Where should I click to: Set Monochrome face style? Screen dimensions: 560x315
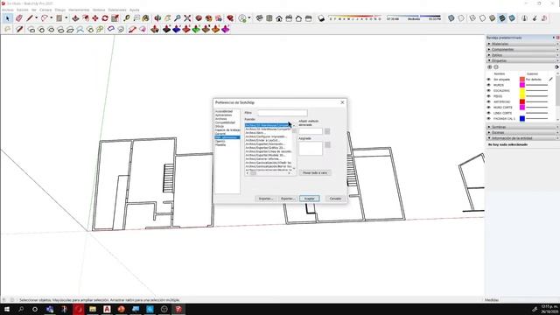click(512, 18)
